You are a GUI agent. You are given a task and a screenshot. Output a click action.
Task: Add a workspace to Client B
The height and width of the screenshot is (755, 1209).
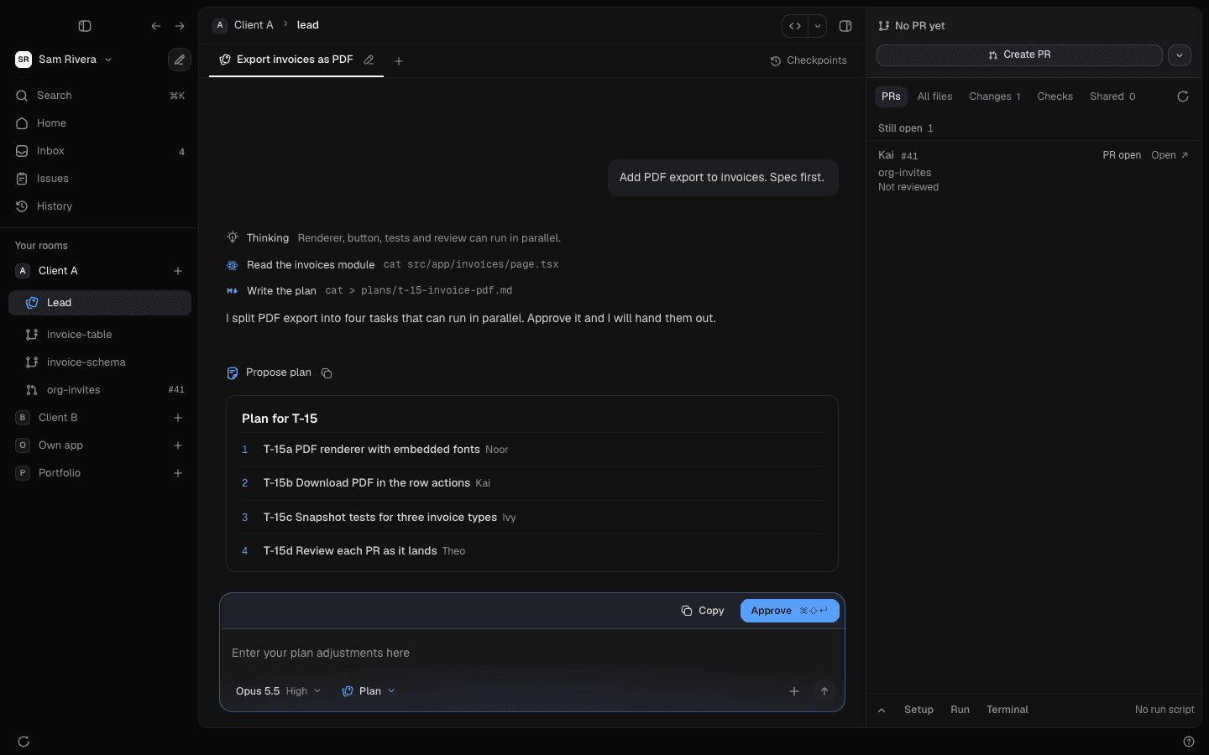[178, 418]
